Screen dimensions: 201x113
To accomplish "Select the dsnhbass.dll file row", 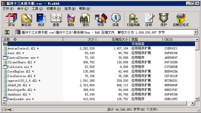I will point(98,94).
